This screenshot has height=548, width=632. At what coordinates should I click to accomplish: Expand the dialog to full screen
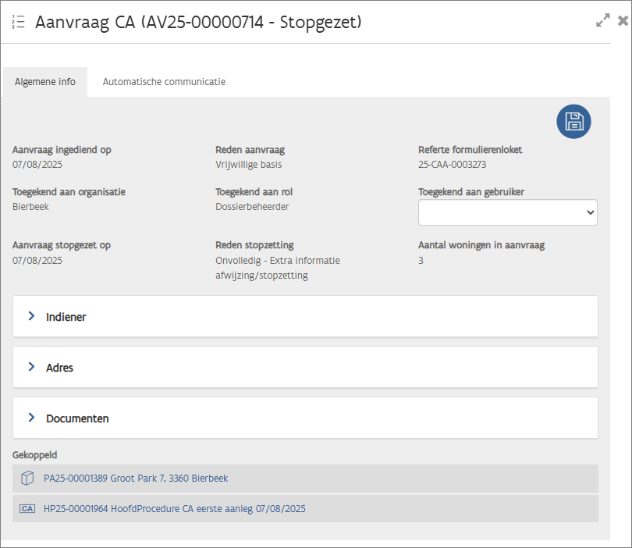(602, 21)
